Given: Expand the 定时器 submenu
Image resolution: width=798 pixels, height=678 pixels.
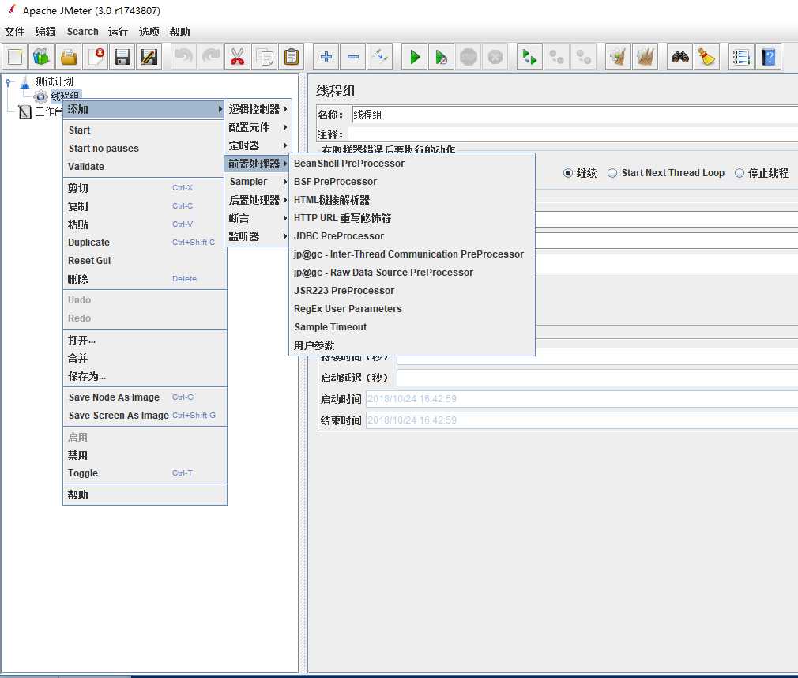Looking at the screenshot, I should (258, 145).
